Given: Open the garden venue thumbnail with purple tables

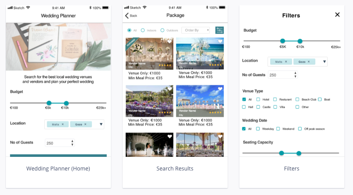Looking at the screenshot, I should click(149, 101).
